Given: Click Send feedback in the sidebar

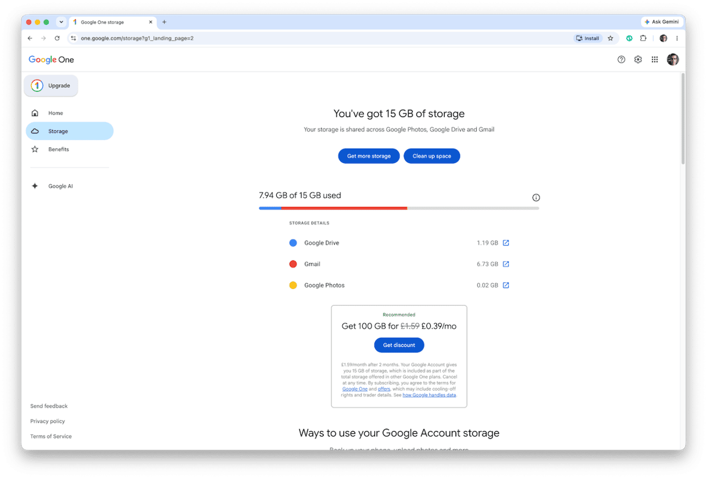Looking at the screenshot, I should tap(49, 406).
